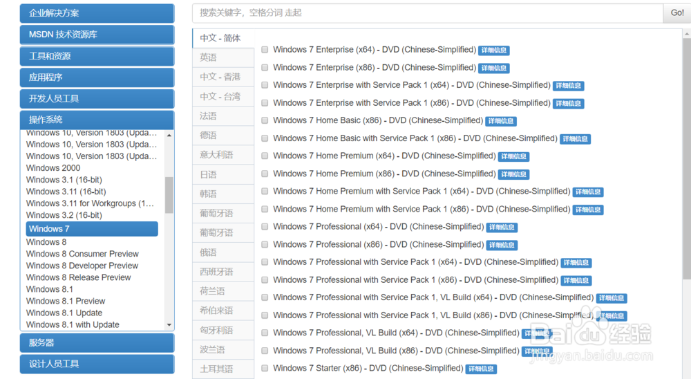691x379 pixels.
Task: Show 详细信息 for Home Basic (x86) DVD
Action: pos(501,121)
